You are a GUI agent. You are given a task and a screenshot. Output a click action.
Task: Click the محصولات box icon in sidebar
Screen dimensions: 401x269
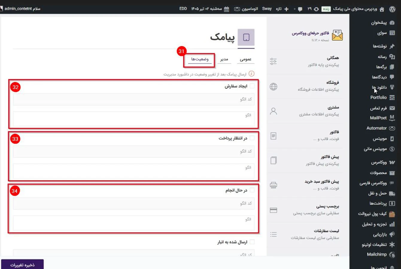point(392,173)
